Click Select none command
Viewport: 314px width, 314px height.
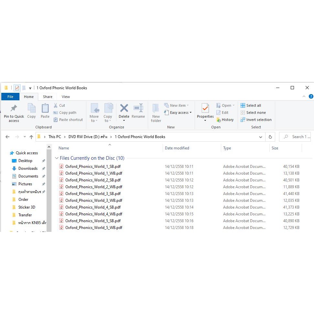[253, 113]
